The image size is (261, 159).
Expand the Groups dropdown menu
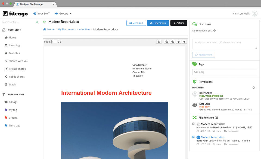point(63,14)
